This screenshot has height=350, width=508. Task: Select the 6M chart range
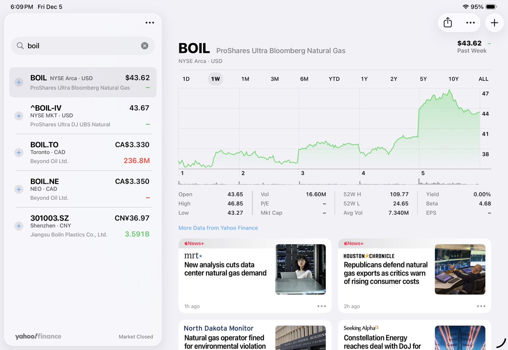click(x=304, y=79)
